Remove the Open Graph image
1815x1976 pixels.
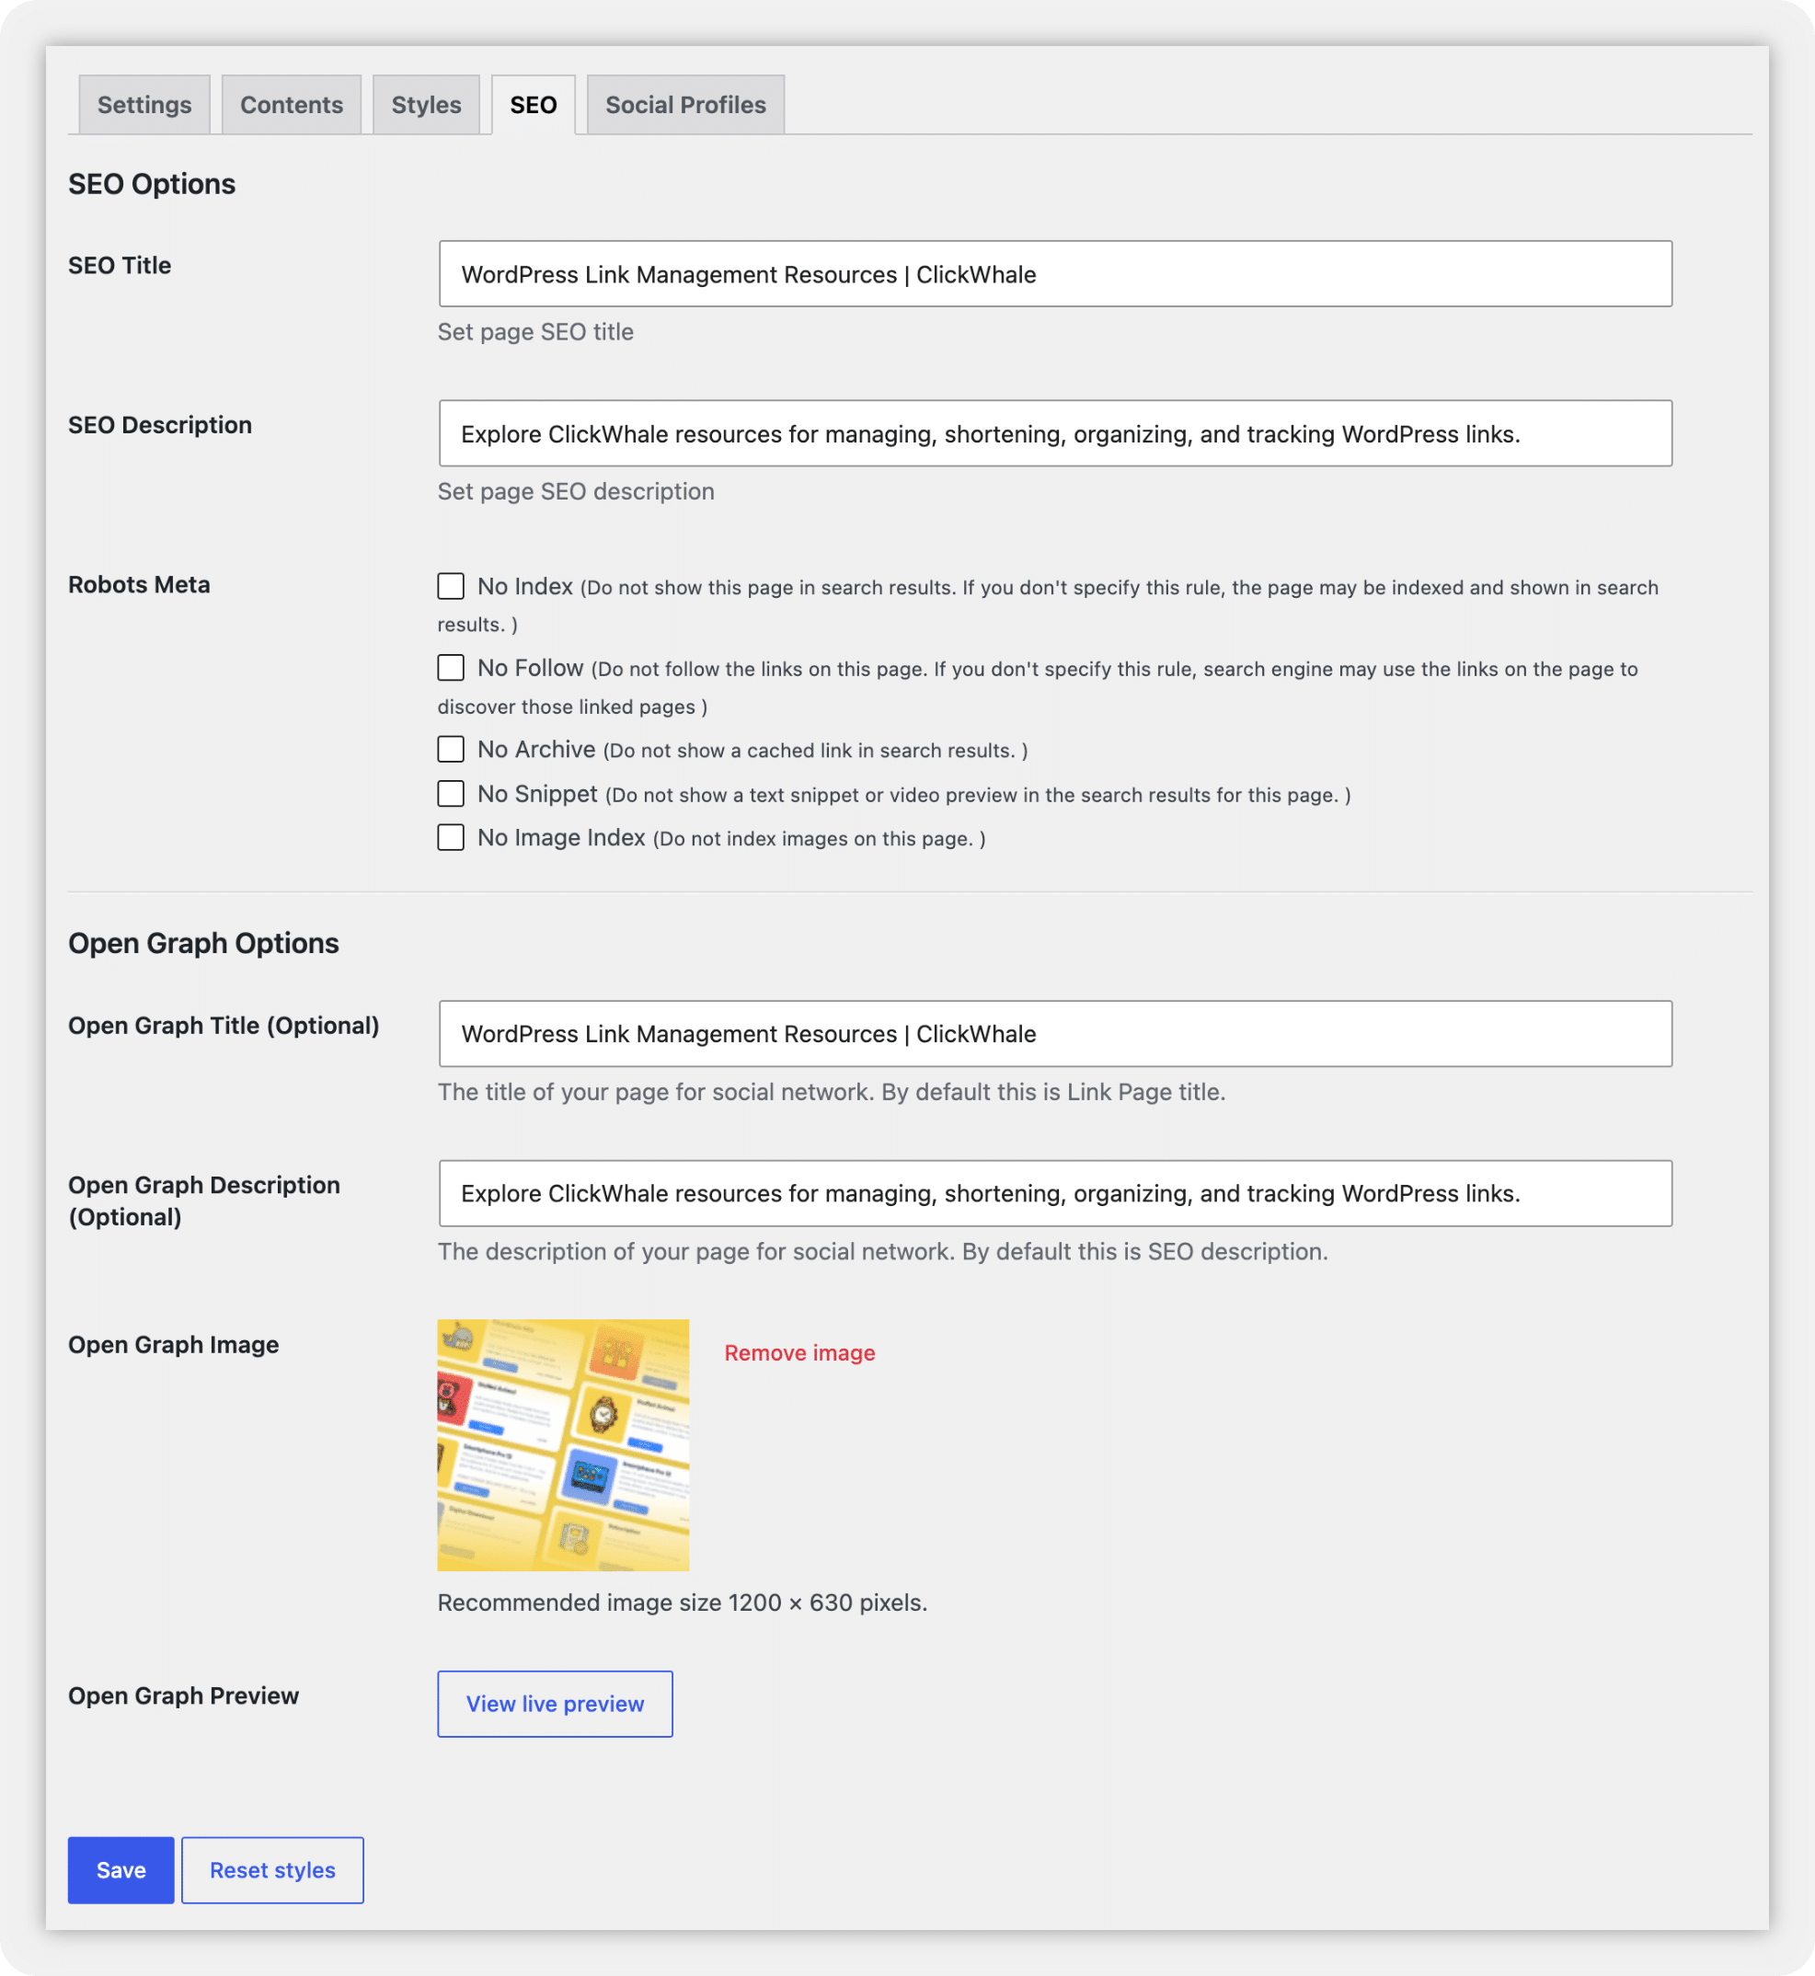coord(799,1352)
